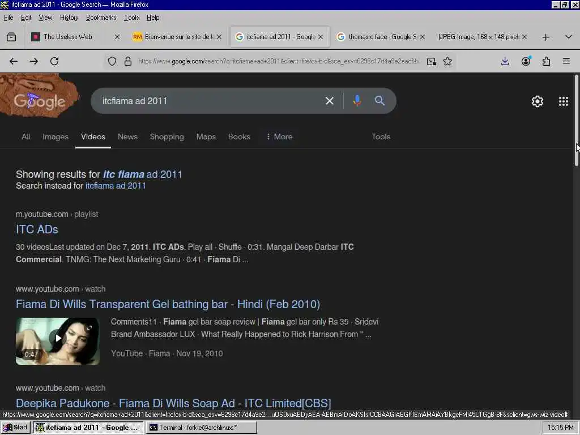Bookmark this page with star icon
Image resolution: width=580 pixels, height=435 pixels.
447,61
